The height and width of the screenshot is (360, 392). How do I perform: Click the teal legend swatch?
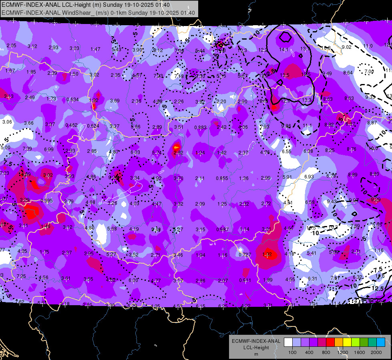click(372, 342)
